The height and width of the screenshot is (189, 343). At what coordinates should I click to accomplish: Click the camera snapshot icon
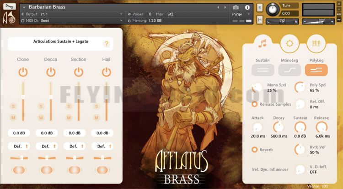click(236, 7)
